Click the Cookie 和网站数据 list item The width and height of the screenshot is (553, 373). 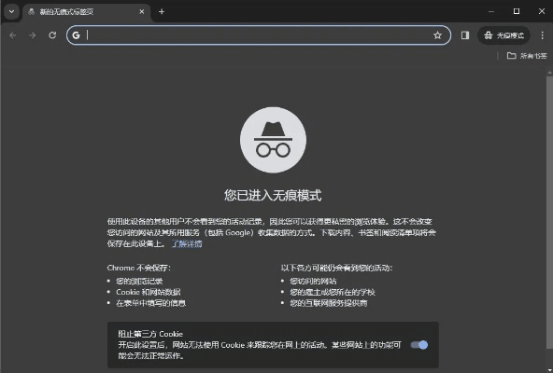[x=149, y=292]
